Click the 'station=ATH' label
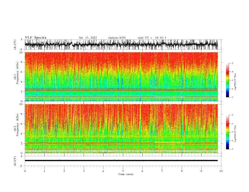Image resolution: width=249 pixels, height=192 pixels. point(117,38)
